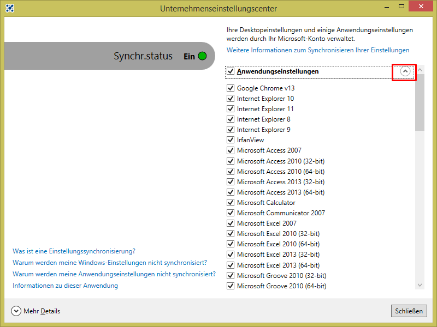The height and width of the screenshot is (327, 437).
Task: Toggle Microsoft Groove 2010 (32-bit) checkbox
Action: coord(231,276)
